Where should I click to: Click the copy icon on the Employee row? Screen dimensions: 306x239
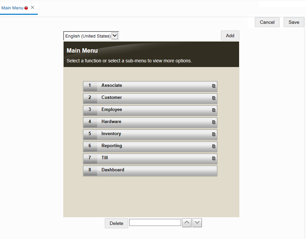[214, 110]
